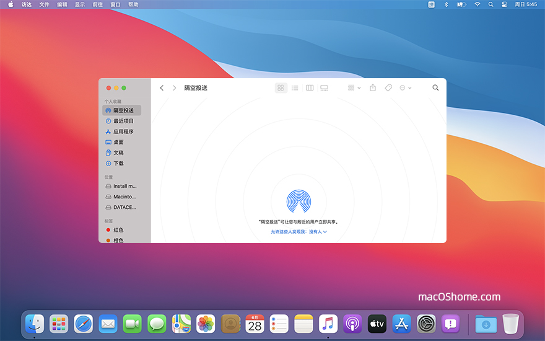Switch Finder to gallery view
This screenshot has height=341, width=545.
(x=324, y=88)
